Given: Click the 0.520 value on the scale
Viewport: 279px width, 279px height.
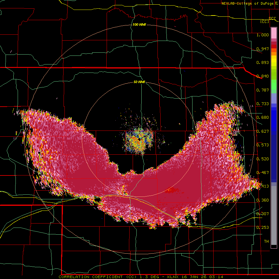Looking at the screenshot, I should tap(263, 159).
